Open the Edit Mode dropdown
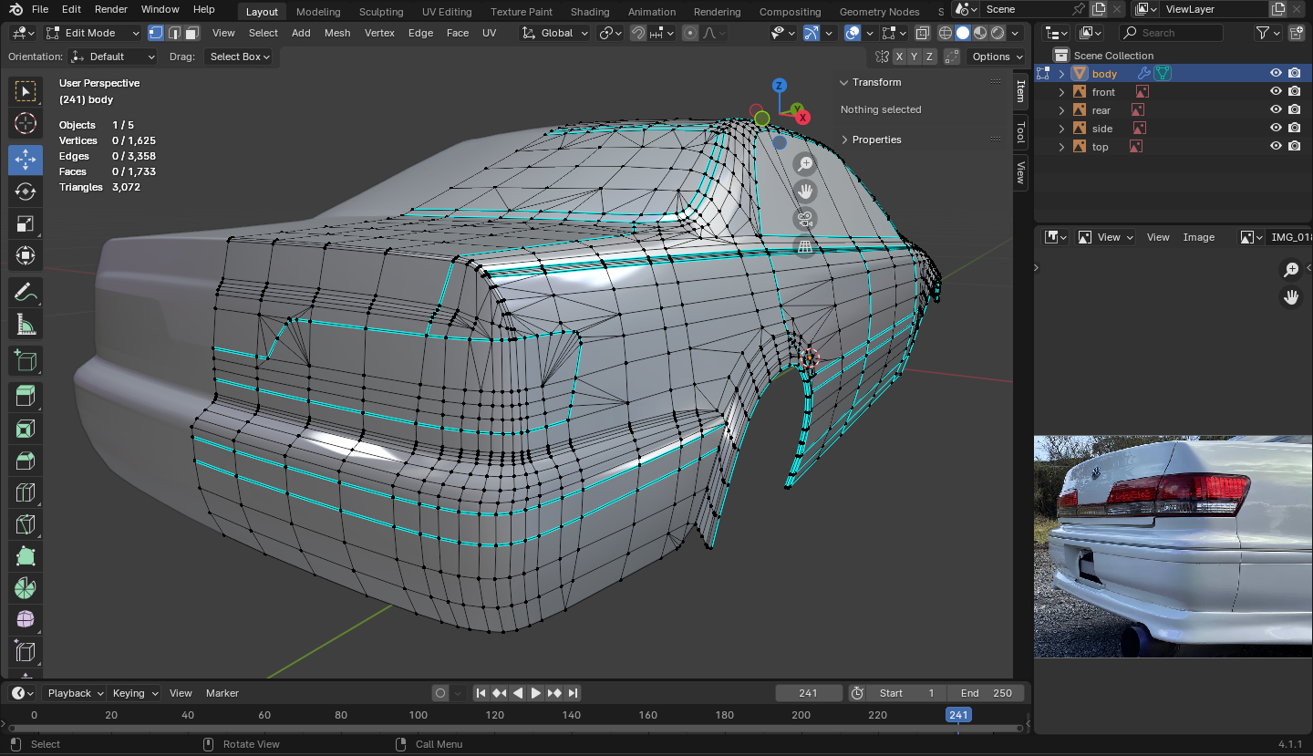1313x756 pixels. (93, 33)
